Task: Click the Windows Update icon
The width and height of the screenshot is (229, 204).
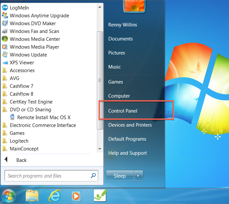Action: 5,55
